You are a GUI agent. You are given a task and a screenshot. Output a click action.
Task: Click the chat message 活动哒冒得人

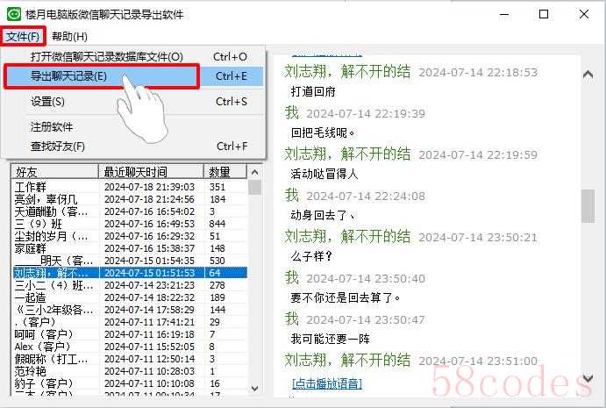(x=324, y=174)
